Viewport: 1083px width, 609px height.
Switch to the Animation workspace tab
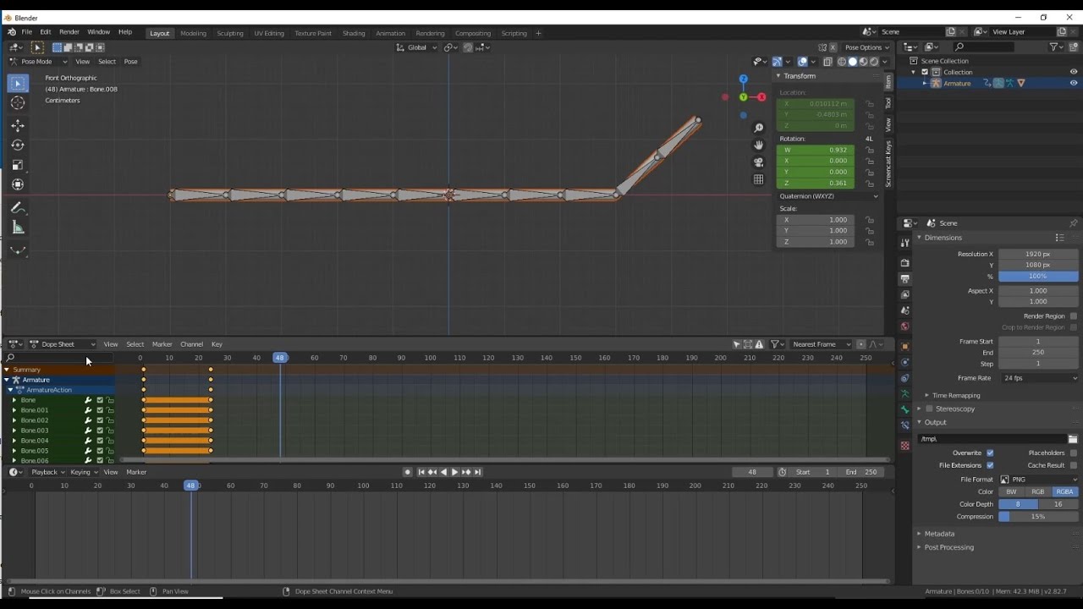coord(390,33)
